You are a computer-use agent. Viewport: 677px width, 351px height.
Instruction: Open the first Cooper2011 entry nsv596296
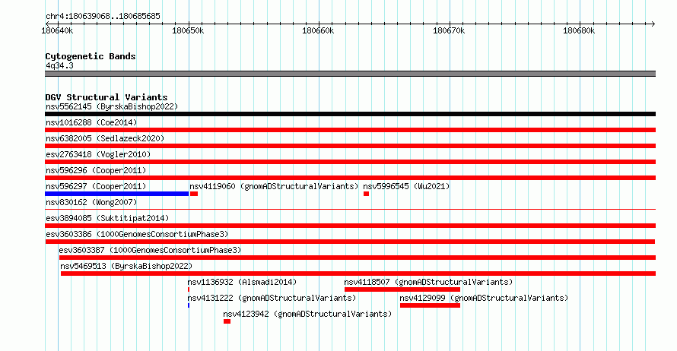(x=96, y=170)
